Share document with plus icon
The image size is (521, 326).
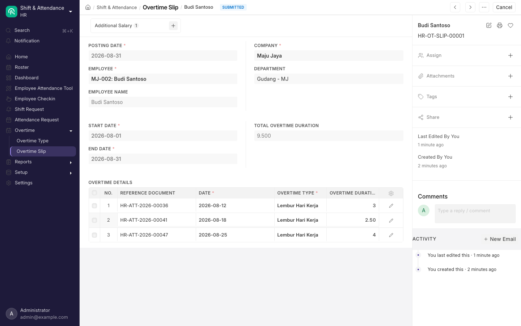(x=511, y=117)
